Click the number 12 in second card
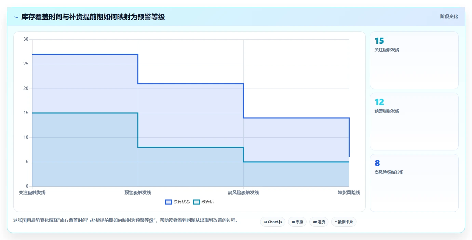 (379, 102)
